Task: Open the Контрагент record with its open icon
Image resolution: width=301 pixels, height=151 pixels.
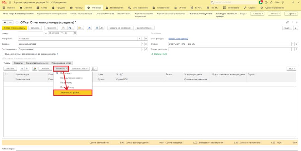Action: (x=146, y=39)
